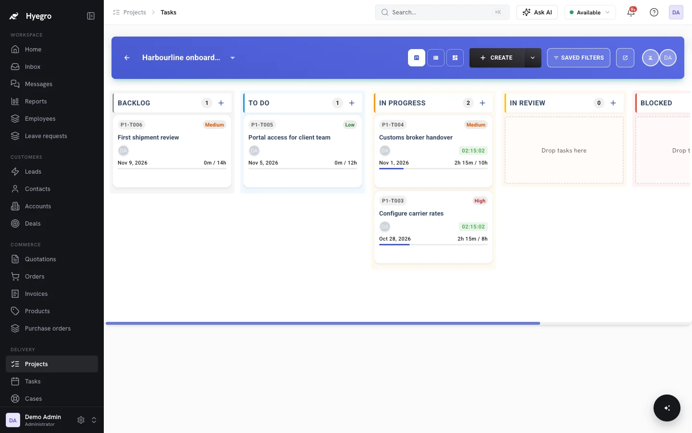692x433 pixels.
Task: Collapse the sidebar panel icon
Action: (91, 16)
